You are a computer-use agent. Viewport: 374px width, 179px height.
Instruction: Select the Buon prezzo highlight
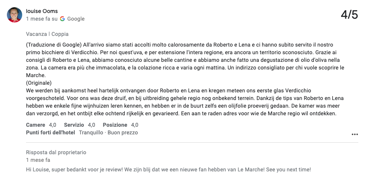[x=122, y=132]
